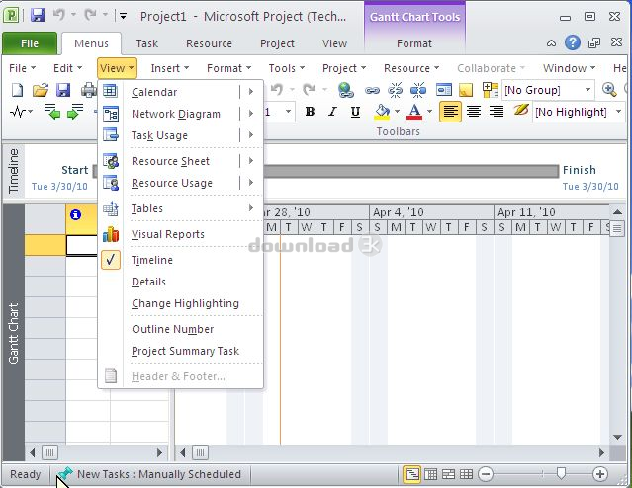This screenshot has width=632, height=488.
Task: Click the Align Center icon
Action: pyautogui.click(x=474, y=111)
